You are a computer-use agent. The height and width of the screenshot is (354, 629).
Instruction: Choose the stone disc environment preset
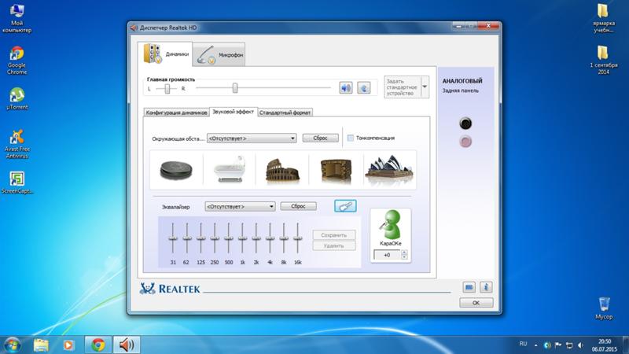[x=176, y=170]
